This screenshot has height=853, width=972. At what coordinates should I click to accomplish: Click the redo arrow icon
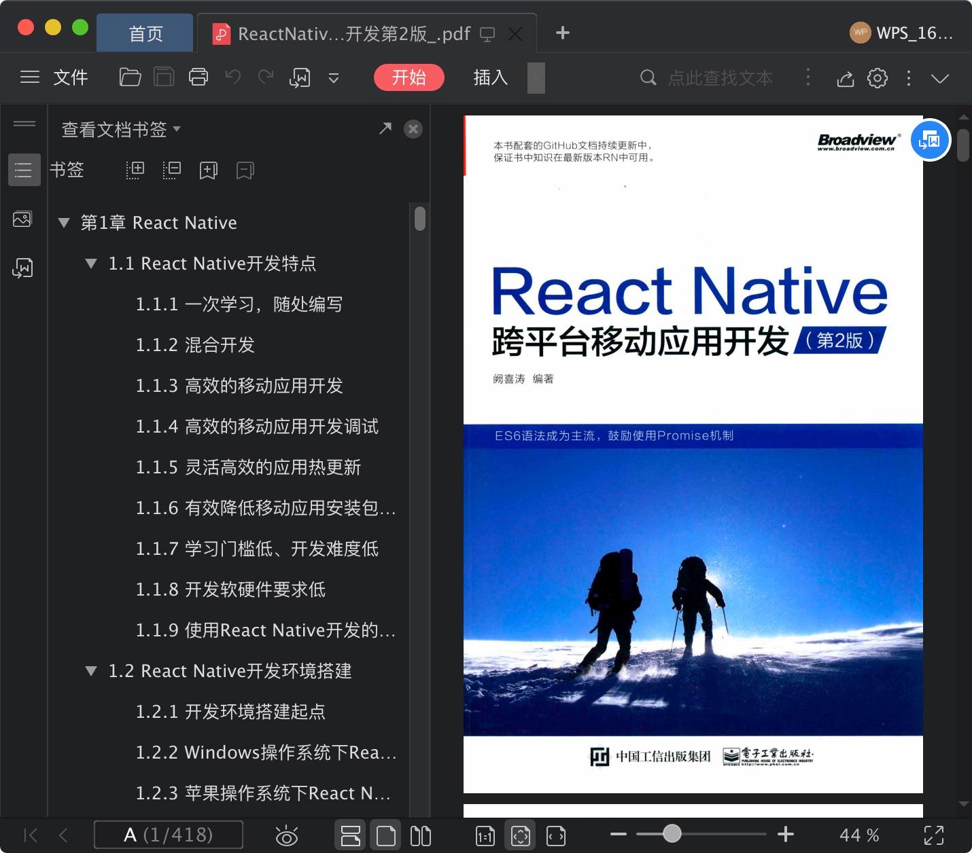click(266, 77)
